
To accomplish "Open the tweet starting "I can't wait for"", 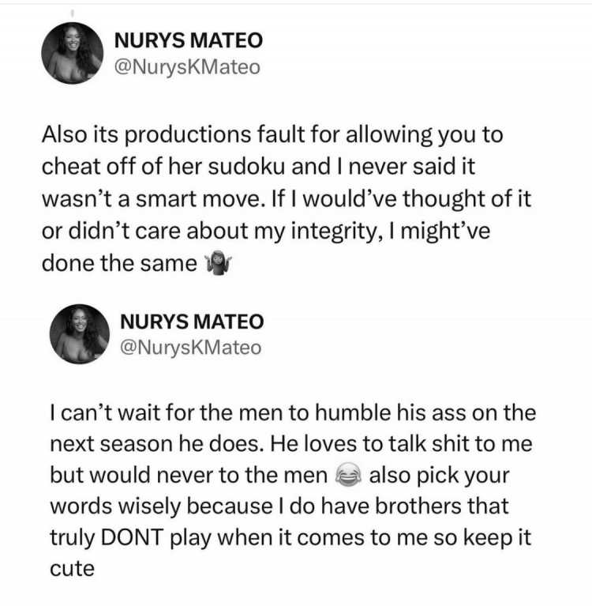I will pos(293,491).
